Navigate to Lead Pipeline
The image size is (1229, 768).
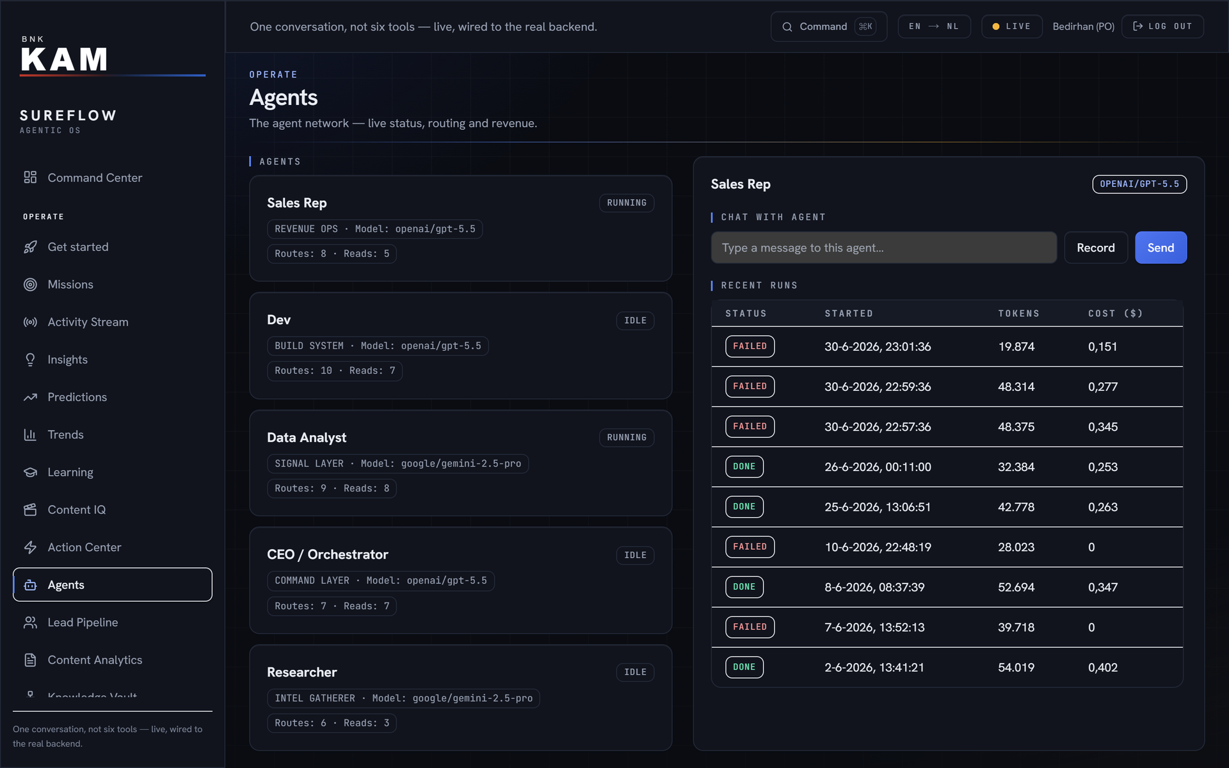pos(113,623)
